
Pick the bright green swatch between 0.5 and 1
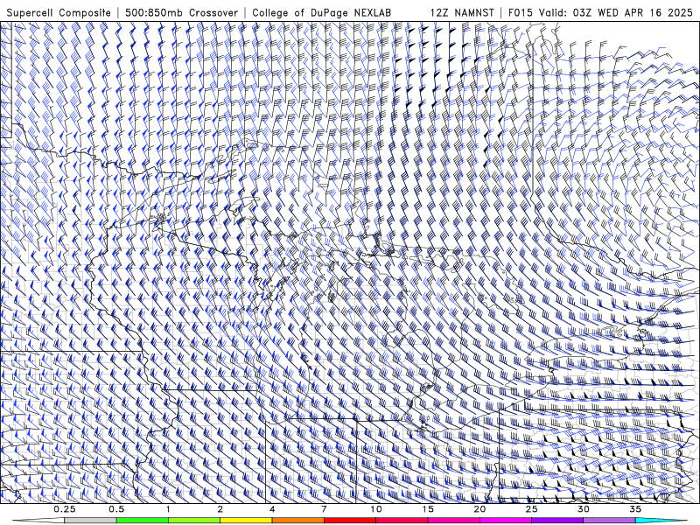coord(143,521)
